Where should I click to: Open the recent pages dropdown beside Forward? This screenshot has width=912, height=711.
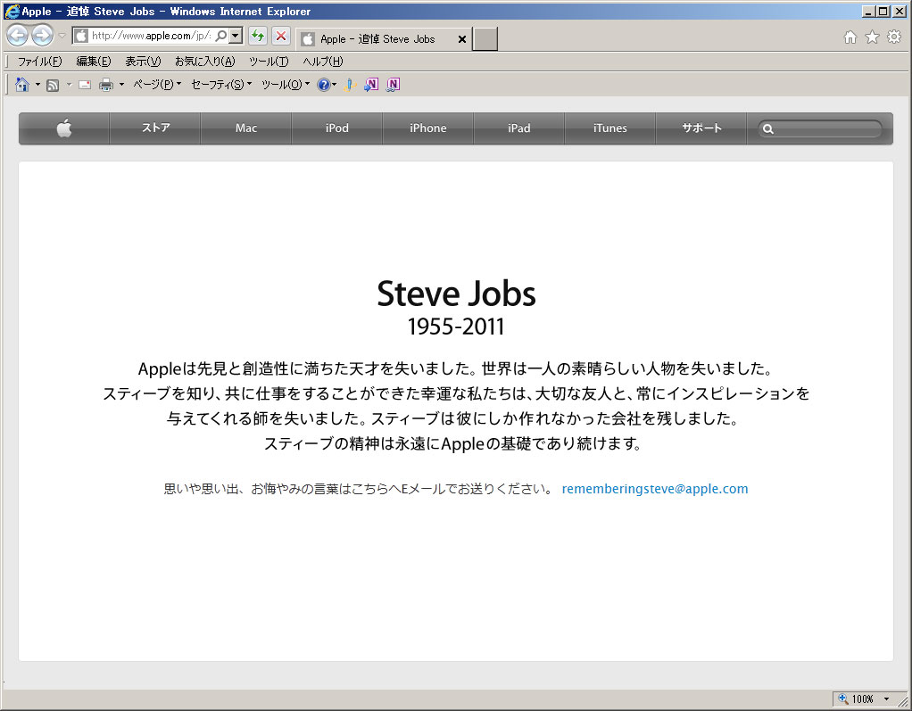coord(62,36)
